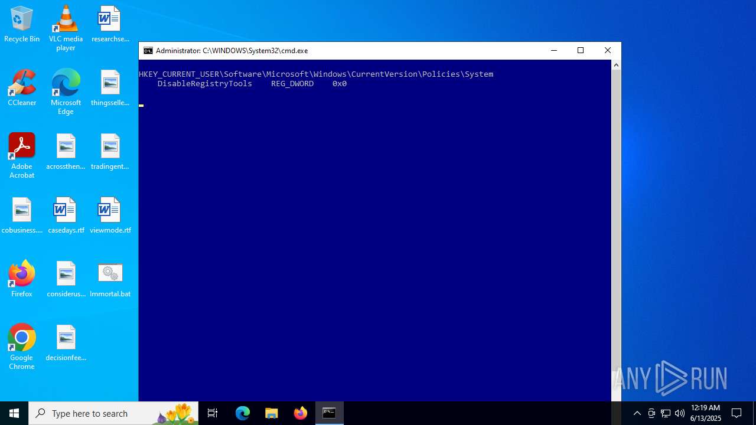Select the Immortal.bat batch file
Image resolution: width=756 pixels, height=425 pixels.
[110, 280]
